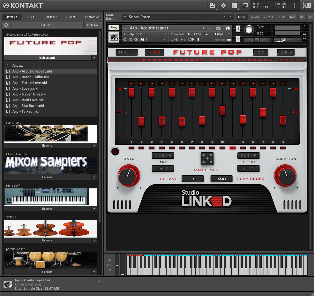314x296 pixels.
Task: Go to previous instrument preset arrow
Action: coord(204,28)
